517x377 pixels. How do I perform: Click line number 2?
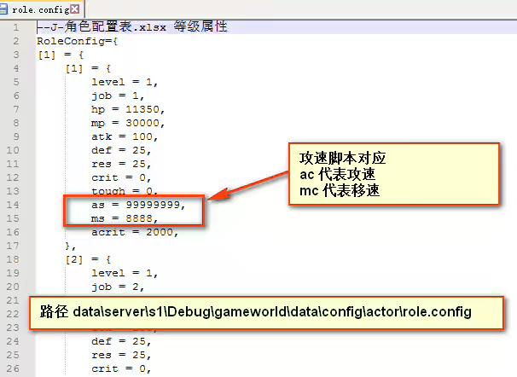click(16, 41)
